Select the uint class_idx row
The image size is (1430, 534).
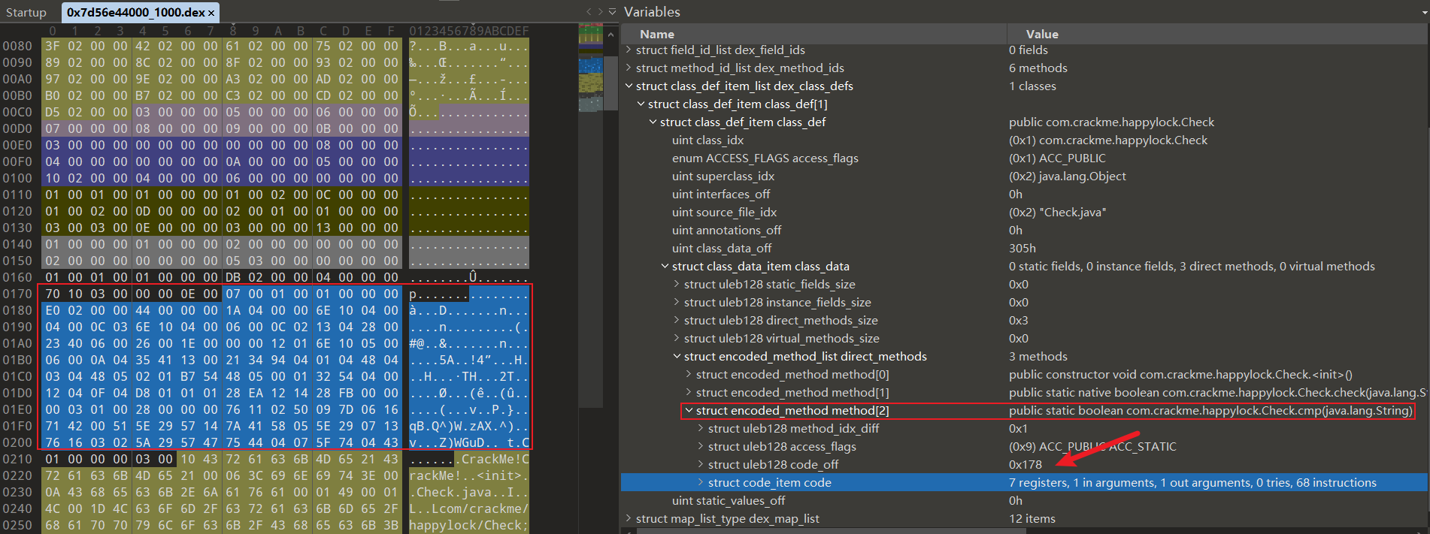tap(1024, 140)
